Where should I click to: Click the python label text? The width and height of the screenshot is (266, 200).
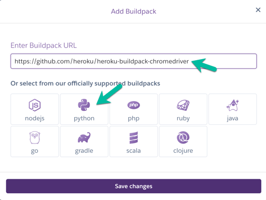click(x=84, y=119)
